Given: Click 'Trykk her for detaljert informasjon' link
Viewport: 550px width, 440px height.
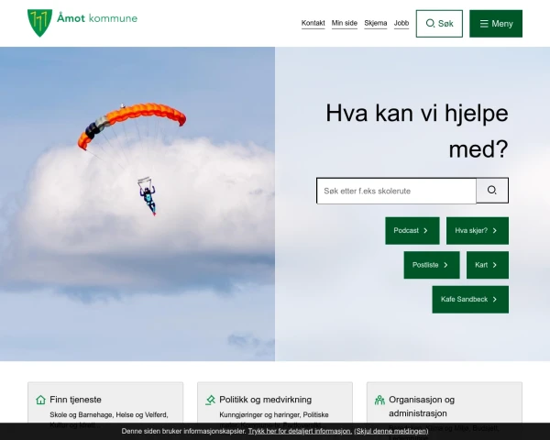Looking at the screenshot, I should 300,431.
